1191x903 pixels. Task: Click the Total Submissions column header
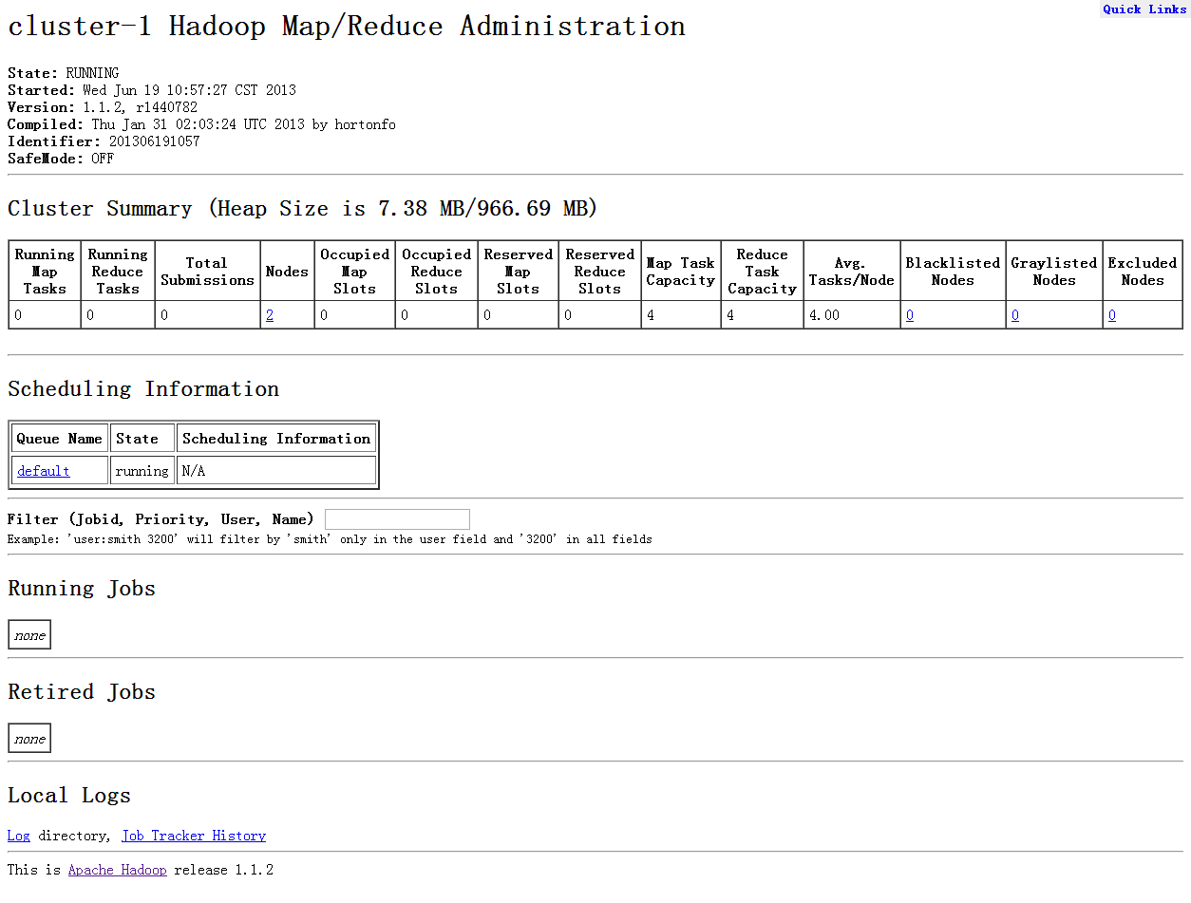click(207, 272)
